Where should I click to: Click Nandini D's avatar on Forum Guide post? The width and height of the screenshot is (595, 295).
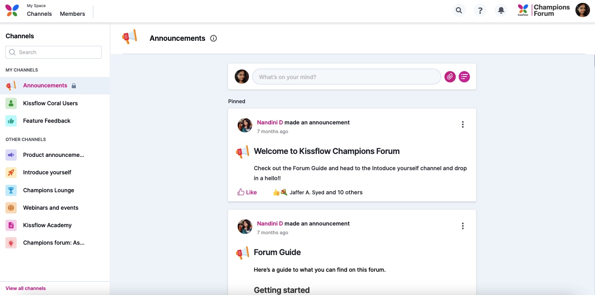(245, 227)
